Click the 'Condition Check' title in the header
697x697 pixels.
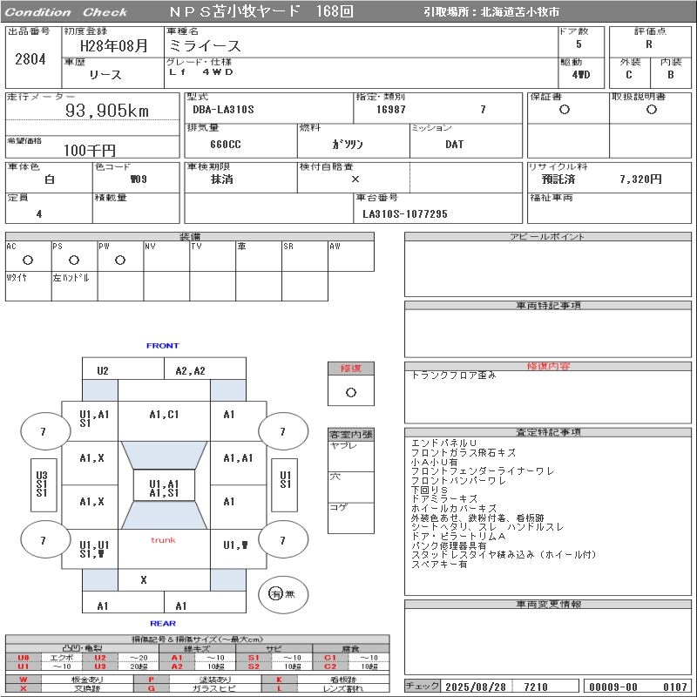pos(66,12)
